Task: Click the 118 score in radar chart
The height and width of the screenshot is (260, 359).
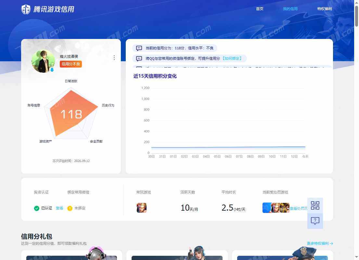Action: (x=71, y=114)
